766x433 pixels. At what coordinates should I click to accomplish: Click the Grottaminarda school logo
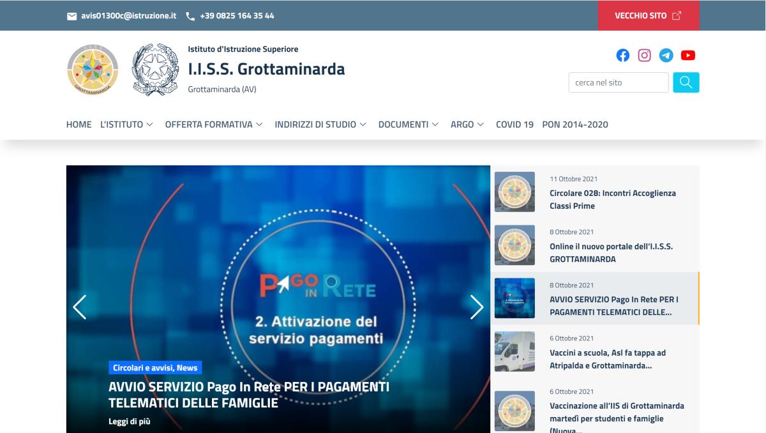pos(93,70)
